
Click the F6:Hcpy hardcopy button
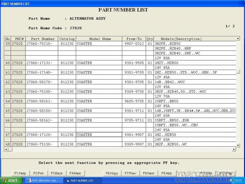(x=112, y=173)
